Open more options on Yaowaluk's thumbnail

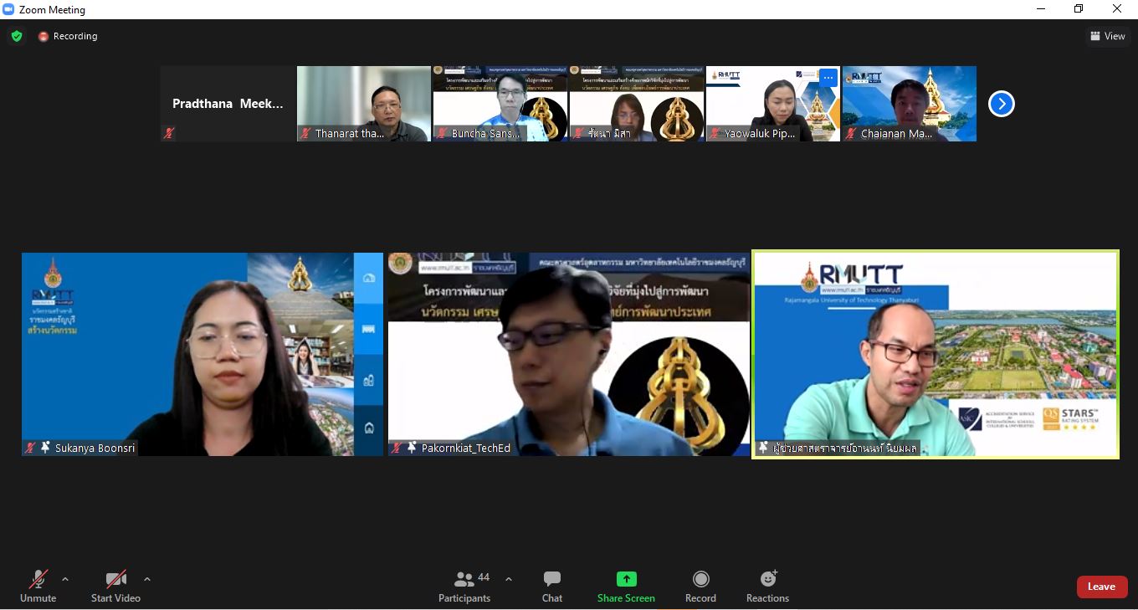828,78
